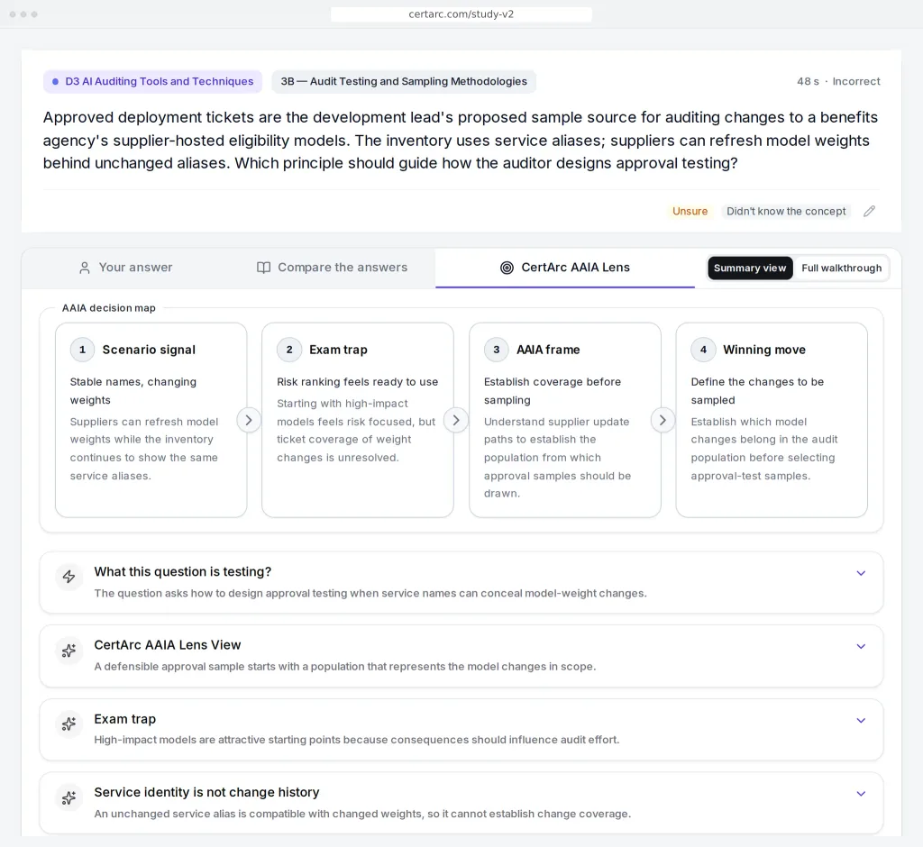This screenshot has height=847, width=923.
Task: Open the Compare the answers tab
Action: click(x=332, y=268)
